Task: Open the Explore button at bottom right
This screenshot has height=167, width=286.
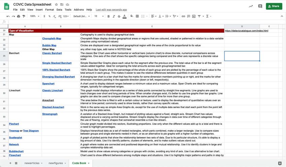Action: (280, 163)
